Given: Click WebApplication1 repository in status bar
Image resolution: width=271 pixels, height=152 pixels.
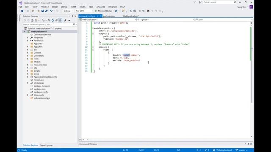Looking at the screenshot, I should pos(222,150).
